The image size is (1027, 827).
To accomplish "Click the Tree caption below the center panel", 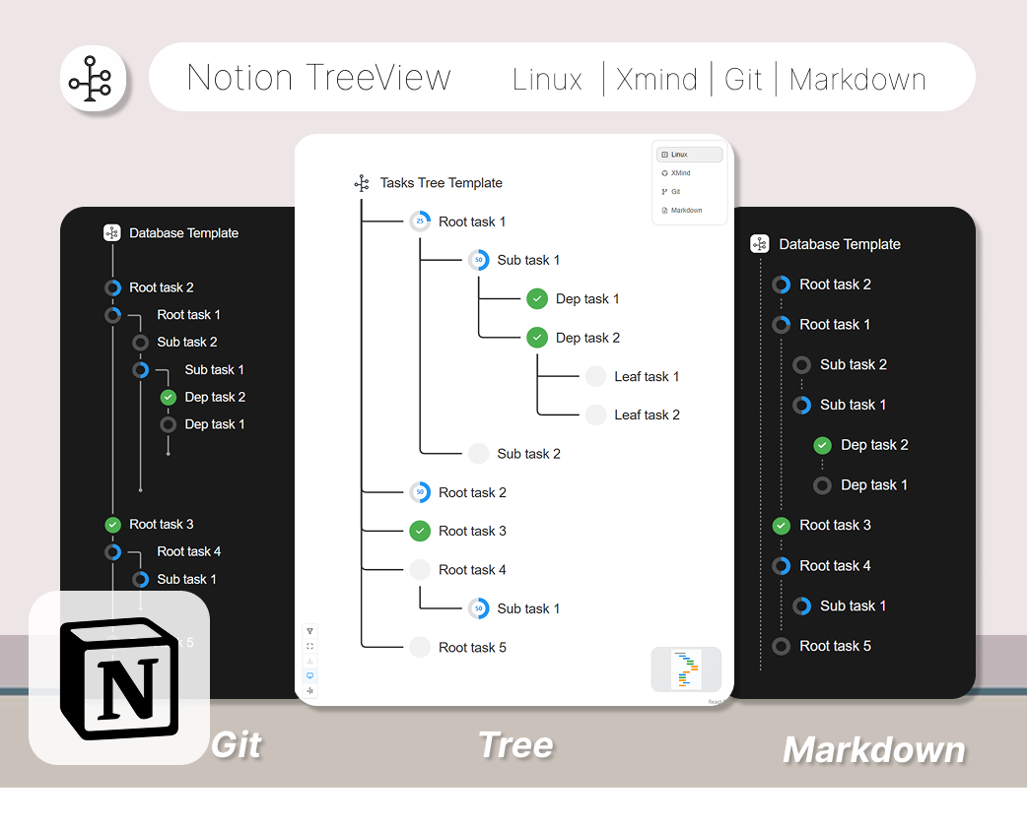I will pos(516,745).
